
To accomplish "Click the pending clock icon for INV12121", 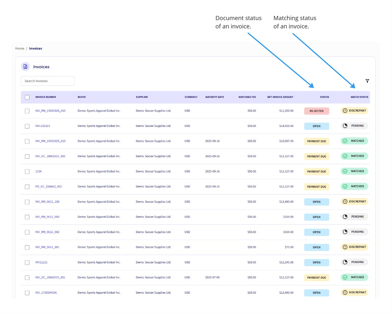I will click(x=345, y=262).
